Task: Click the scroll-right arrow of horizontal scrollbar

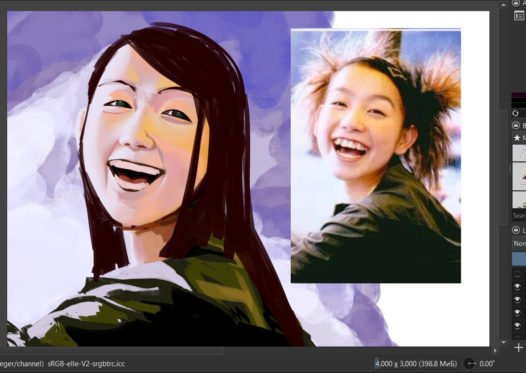Action: [x=495, y=351]
